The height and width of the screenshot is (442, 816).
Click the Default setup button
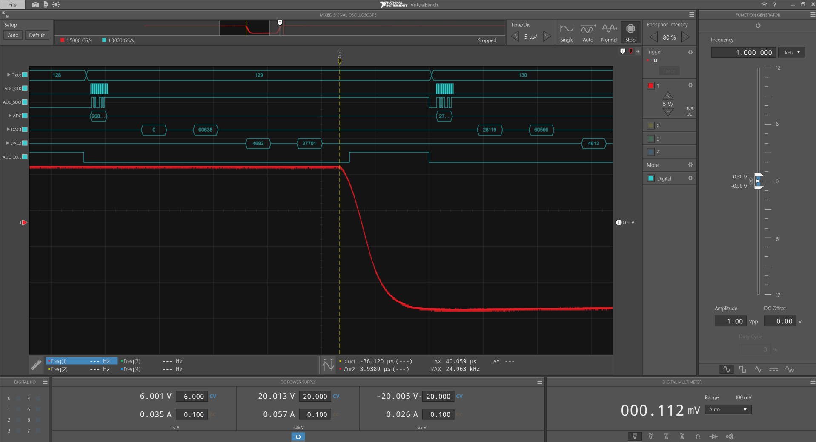[37, 35]
